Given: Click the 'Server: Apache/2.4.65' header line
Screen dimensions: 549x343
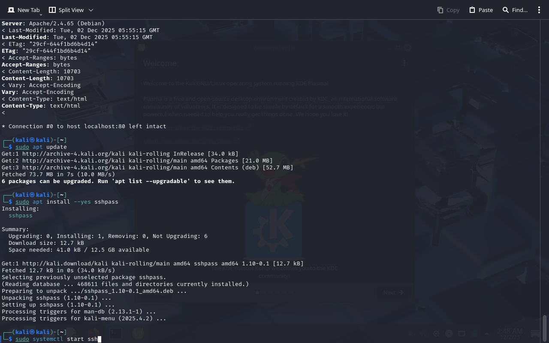Looking at the screenshot, I should pyautogui.click(x=53, y=24).
